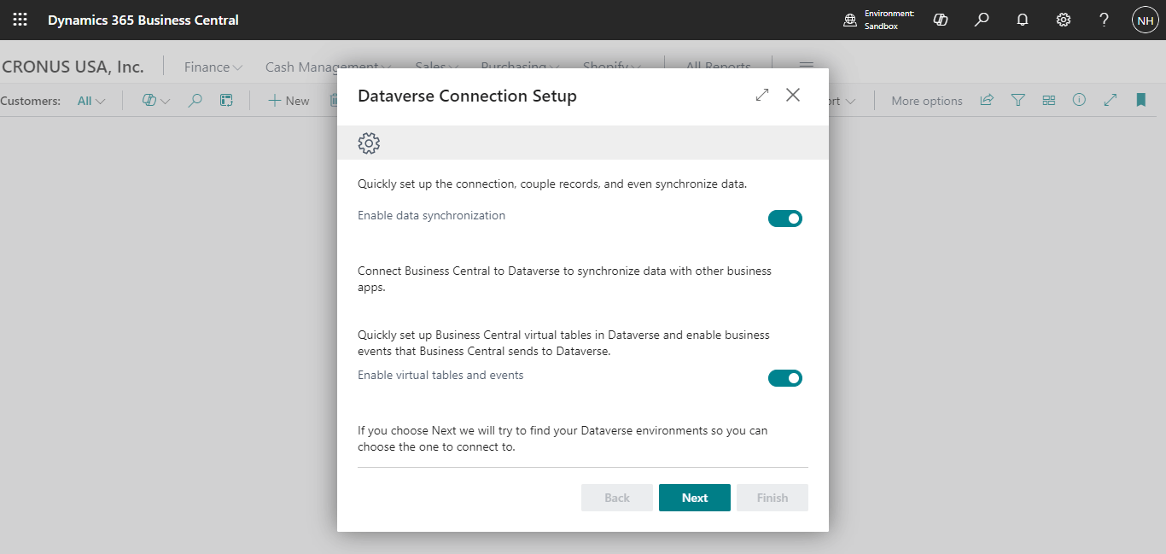The image size is (1166, 554).
Task: Open the Settings gear in header
Action: [x=1064, y=20]
